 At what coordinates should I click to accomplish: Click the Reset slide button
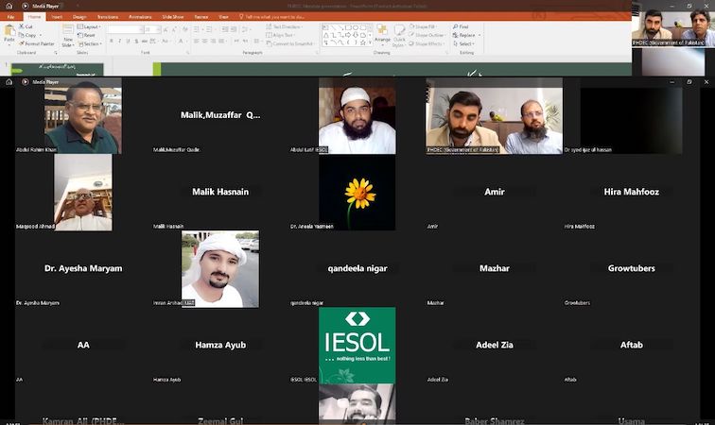[90, 35]
